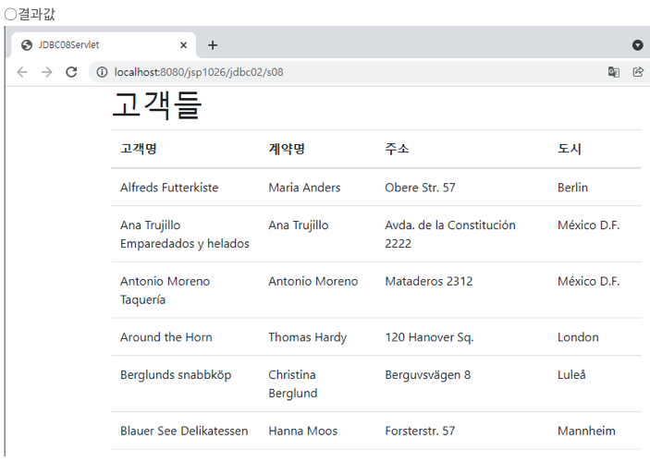Select the Hanna Moos cell
Screen dimensions: 650x462
click(302, 431)
